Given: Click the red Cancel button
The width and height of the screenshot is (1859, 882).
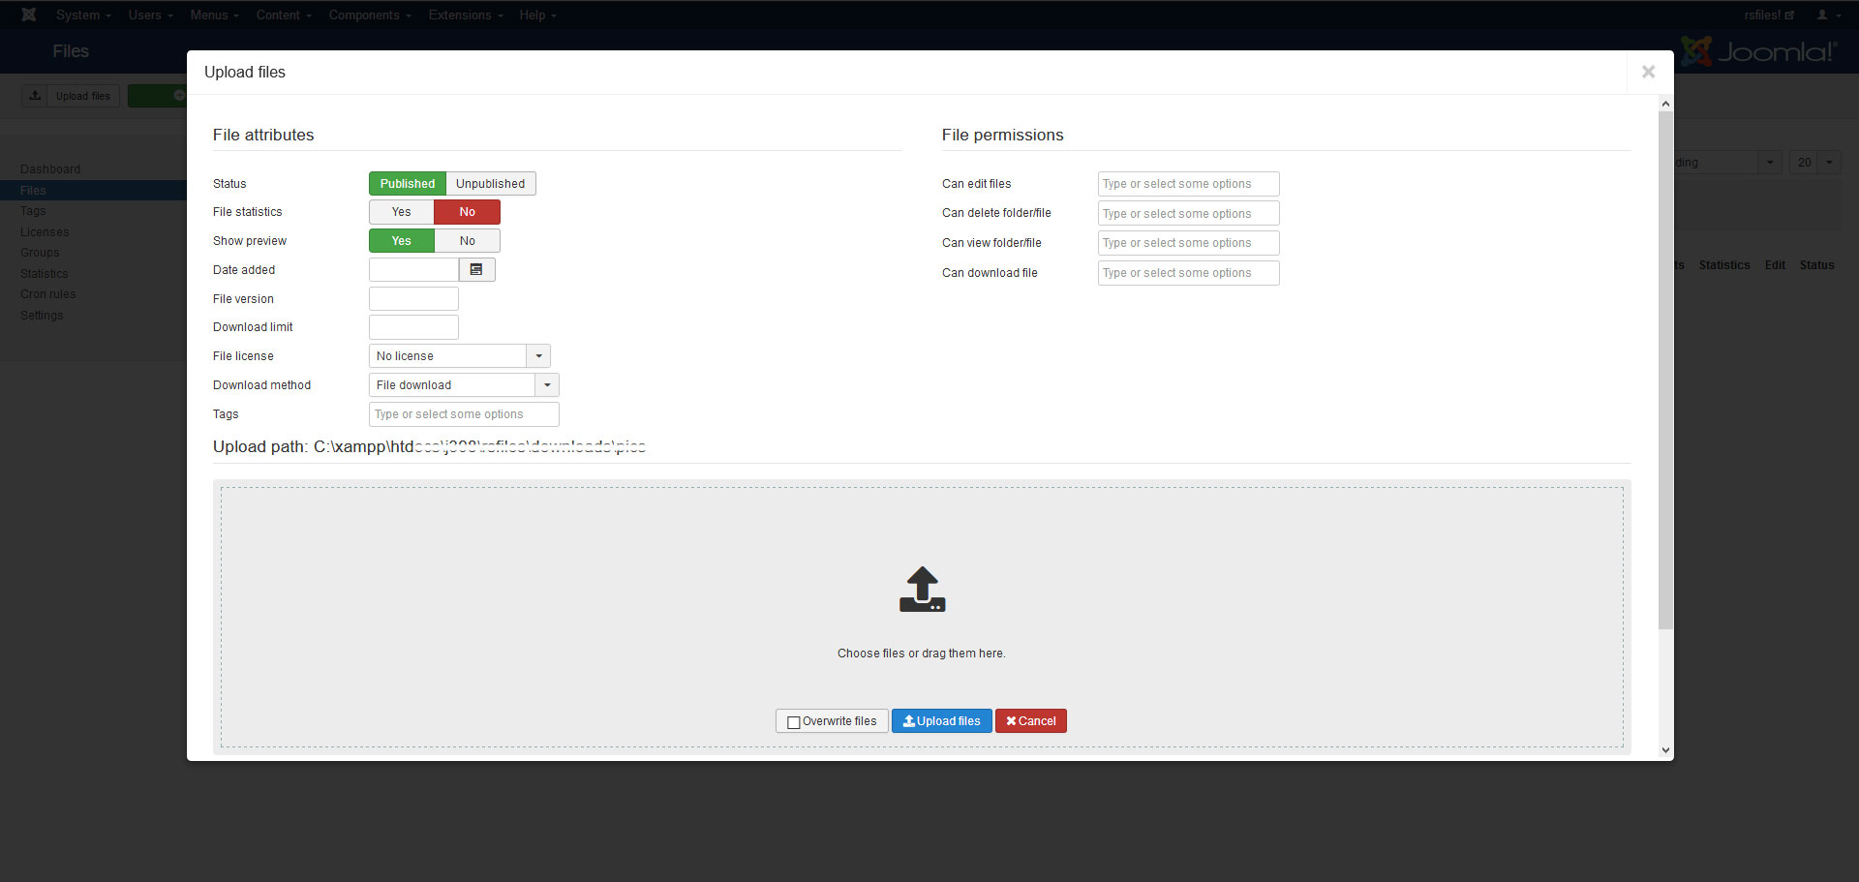Looking at the screenshot, I should [1031, 721].
